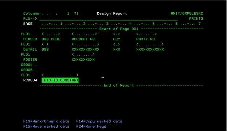
Task: Click the HEADER record label
Action: click(30, 39)
